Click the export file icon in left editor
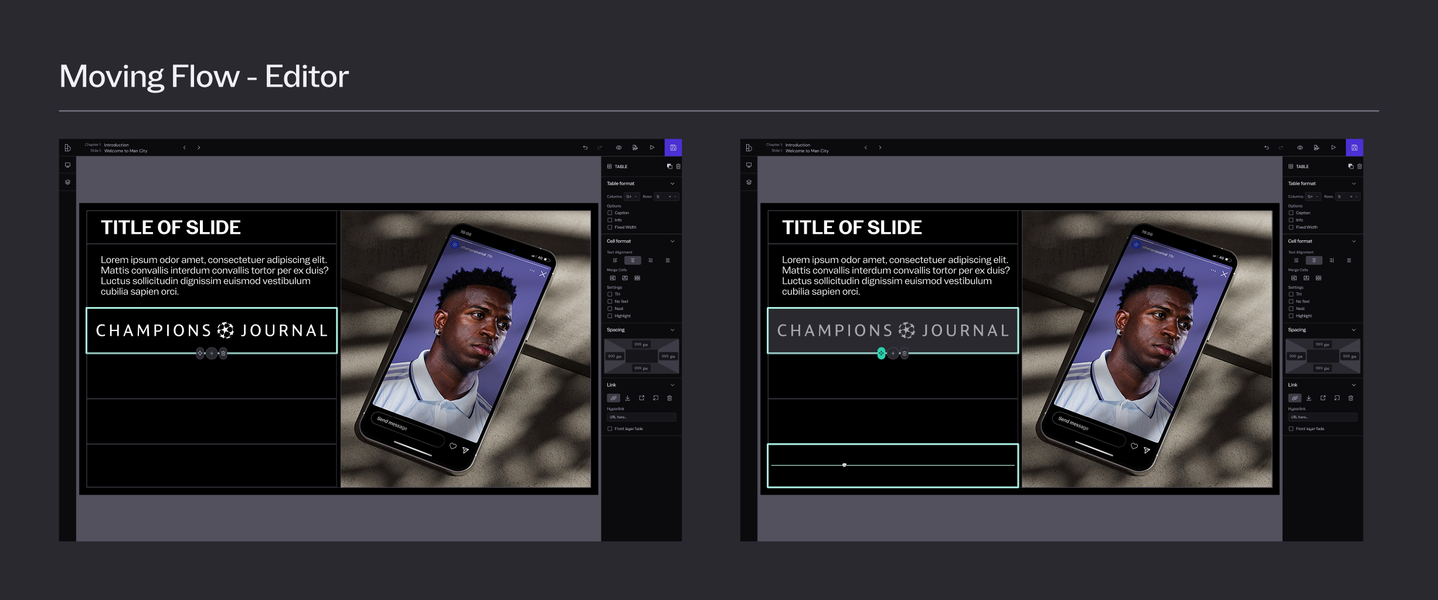 pos(635,148)
